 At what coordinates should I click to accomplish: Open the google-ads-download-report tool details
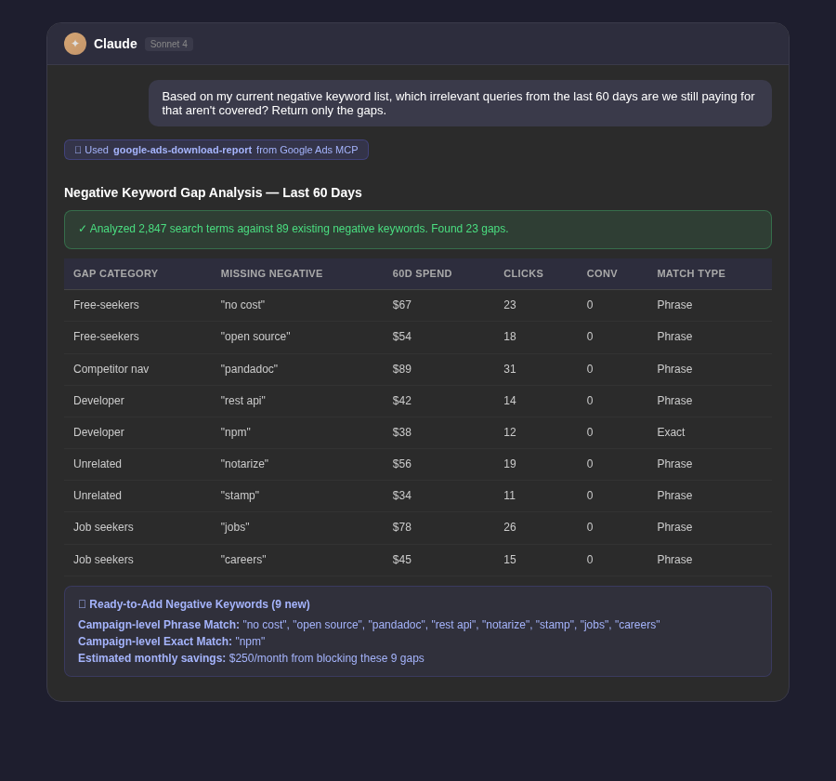click(x=183, y=150)
